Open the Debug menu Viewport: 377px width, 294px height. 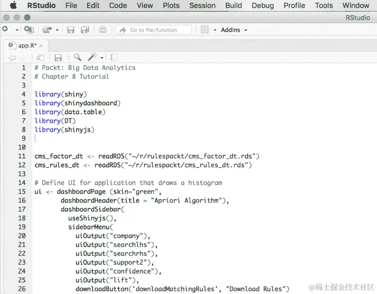pyautogui.click(x=263, y=5)
